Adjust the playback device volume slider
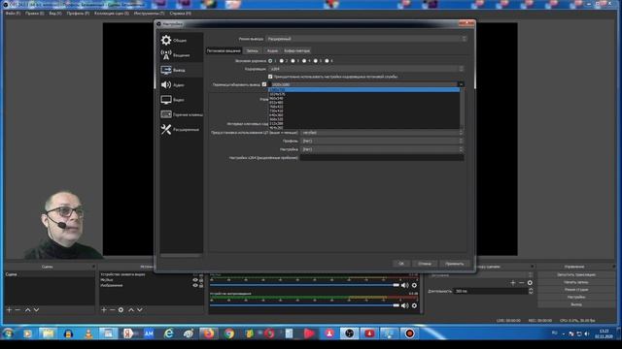Screen dimensions: 622x349 pos(304,305)
